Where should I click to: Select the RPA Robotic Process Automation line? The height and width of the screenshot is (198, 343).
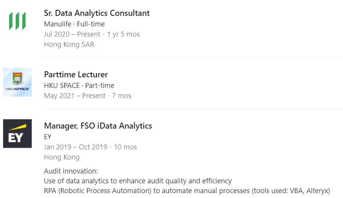(187, 190)
